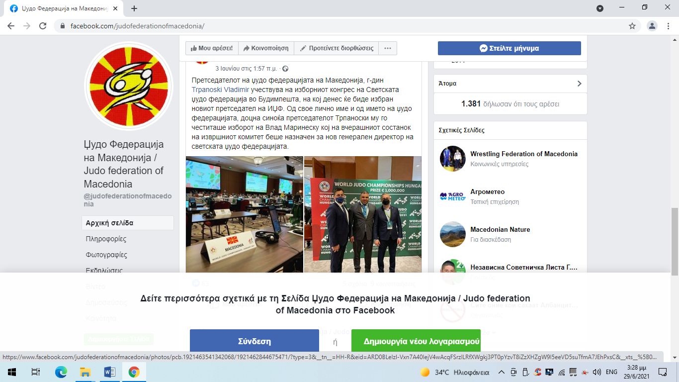
Task: Open the Judo Federation profile picture
Action: click(x=129, y=86)
